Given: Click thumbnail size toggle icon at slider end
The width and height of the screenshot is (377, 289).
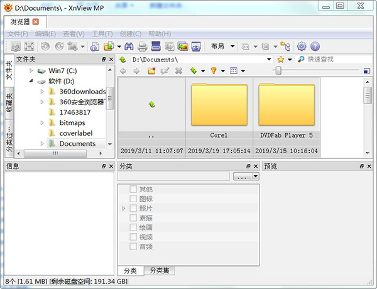Looking at the screenshot, I should (x=367, y=71).
